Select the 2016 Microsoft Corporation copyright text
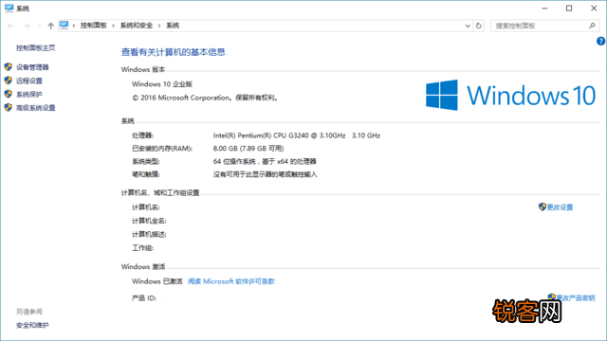The height and width of the screenshot is (341, 607). [x=205, y=98]
